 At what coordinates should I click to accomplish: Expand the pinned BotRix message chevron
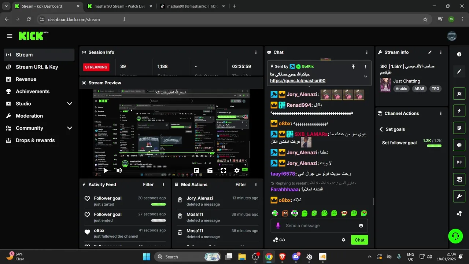click(x=365, y=77)
